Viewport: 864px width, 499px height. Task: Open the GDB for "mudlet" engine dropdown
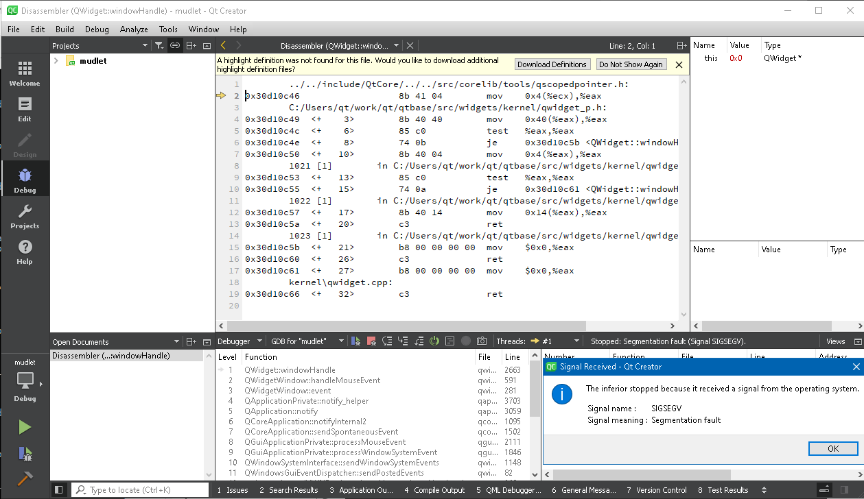pyautogui.click(x=307, y=341)
